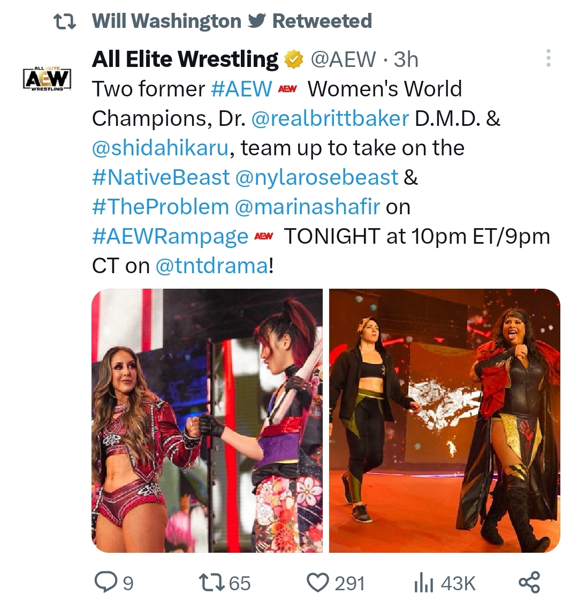Follow the #NativeBeast hashtag

(x=161, y=177)
